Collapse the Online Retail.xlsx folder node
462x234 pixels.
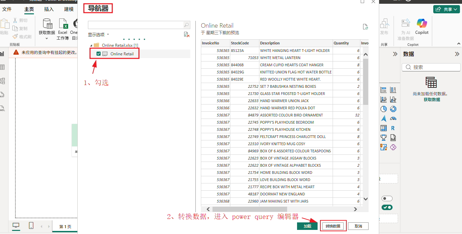tap(91, 45)
